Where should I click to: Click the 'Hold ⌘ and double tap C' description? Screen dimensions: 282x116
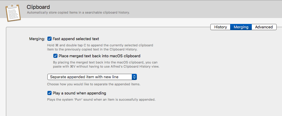coord(100,47)
